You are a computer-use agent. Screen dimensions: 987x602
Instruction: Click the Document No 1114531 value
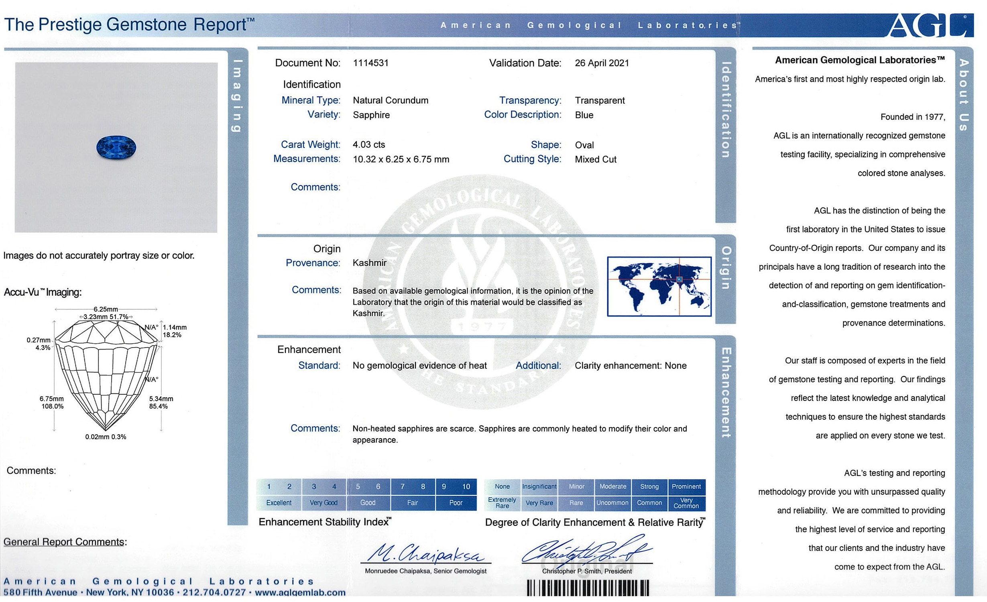(370, 63)
